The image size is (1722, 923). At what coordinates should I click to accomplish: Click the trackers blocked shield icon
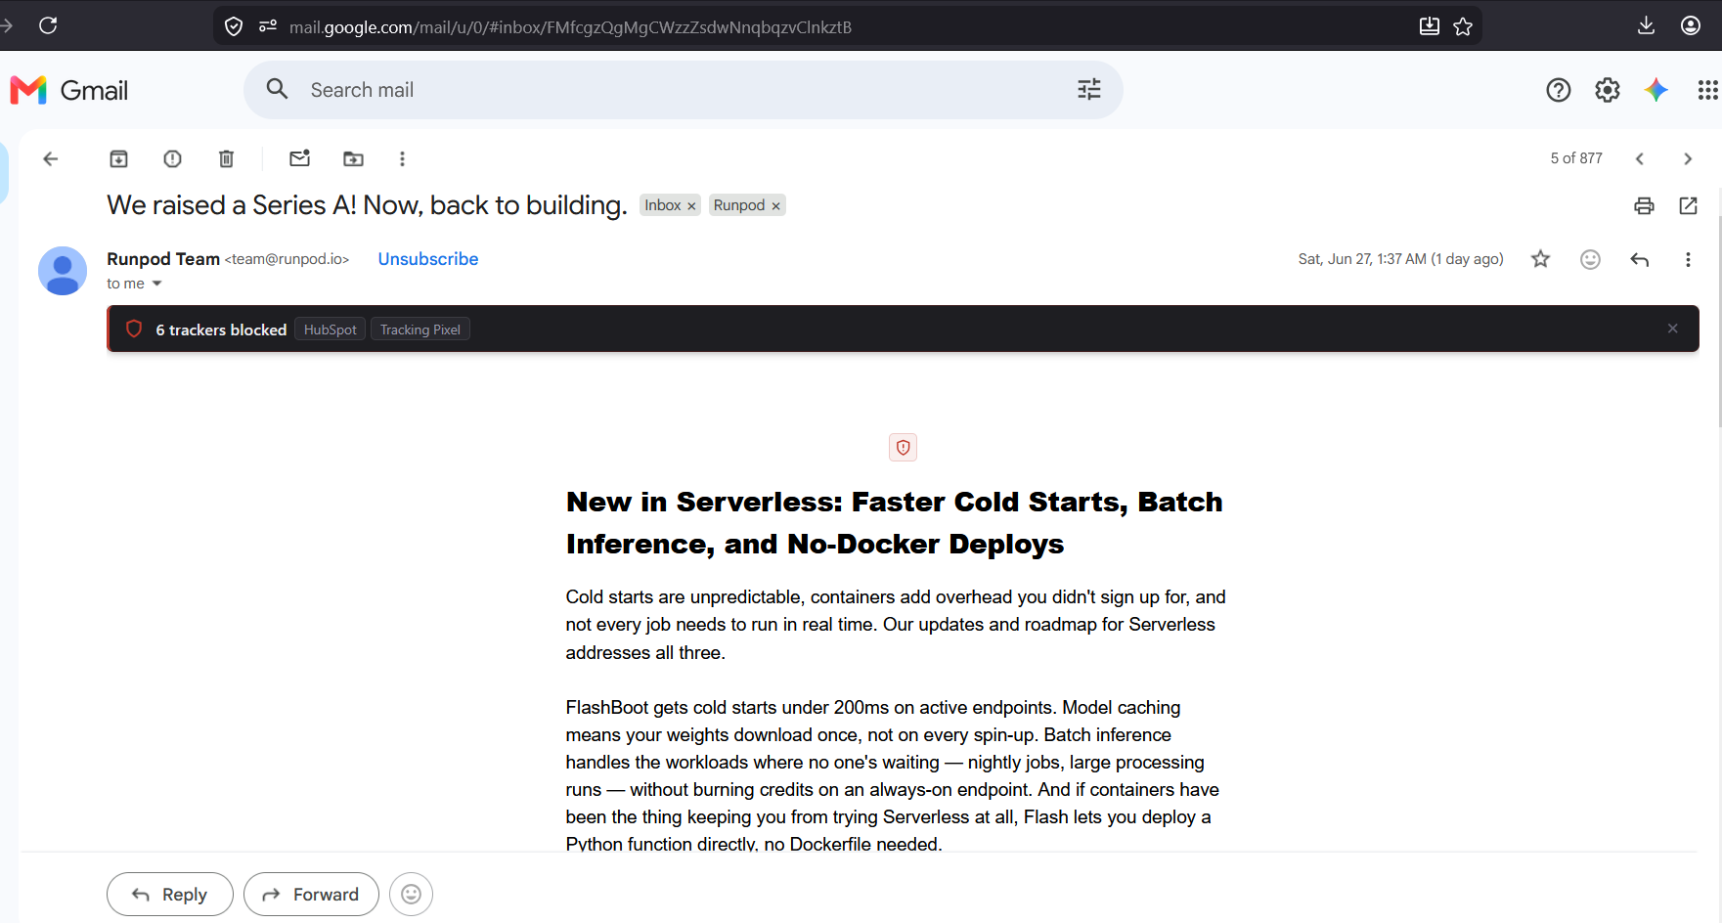(x=135, y=330)
